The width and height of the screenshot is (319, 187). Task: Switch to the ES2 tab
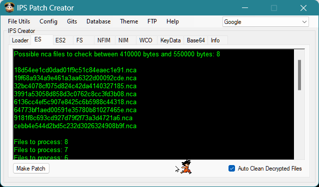pyautogui.click(x=60, y=40)
